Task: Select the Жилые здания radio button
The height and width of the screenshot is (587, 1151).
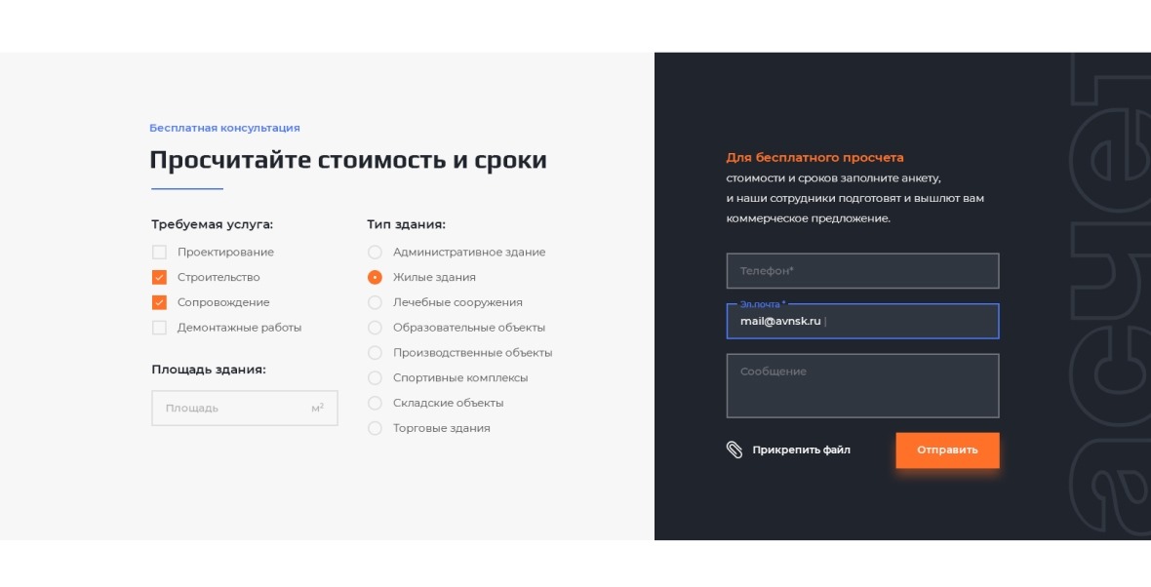Action: (375, 277)
